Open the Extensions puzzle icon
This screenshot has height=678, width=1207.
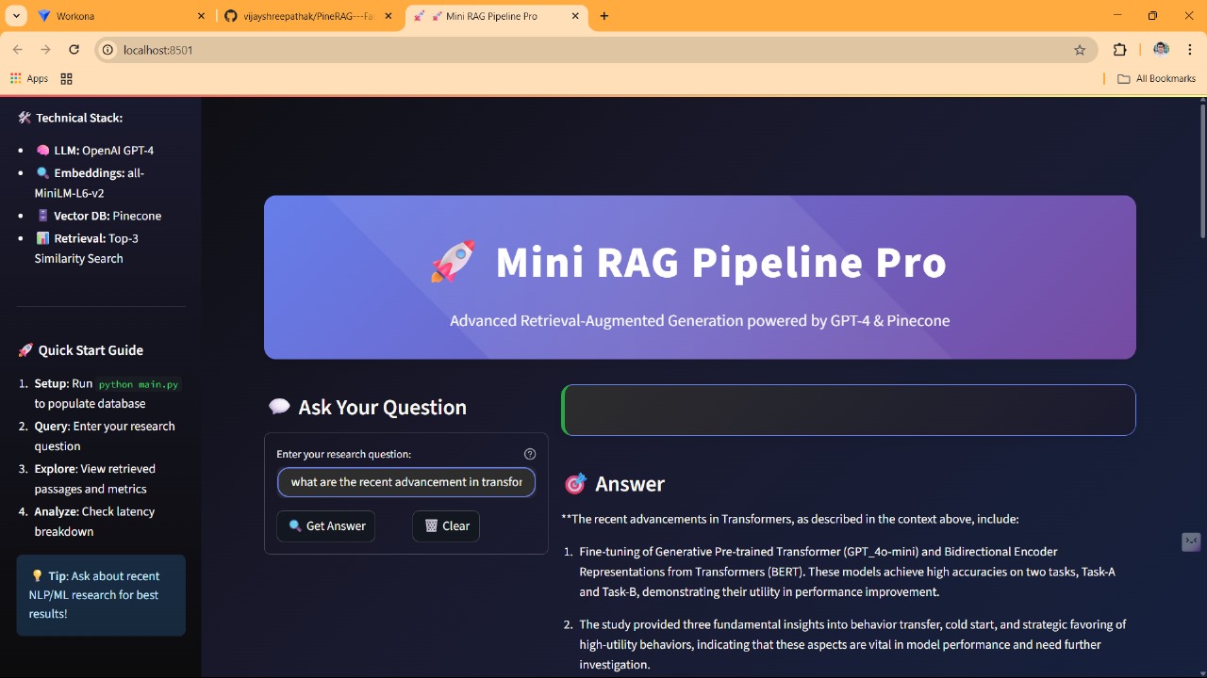pyautogui.click(x=1120, y=50)
